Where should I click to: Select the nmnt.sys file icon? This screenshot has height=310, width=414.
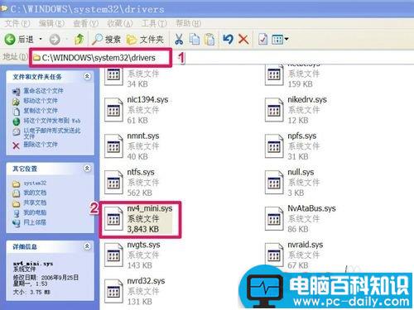coord(113,146)
